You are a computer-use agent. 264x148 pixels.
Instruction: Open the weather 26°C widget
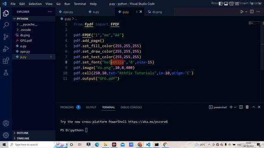tap(200, 144)
